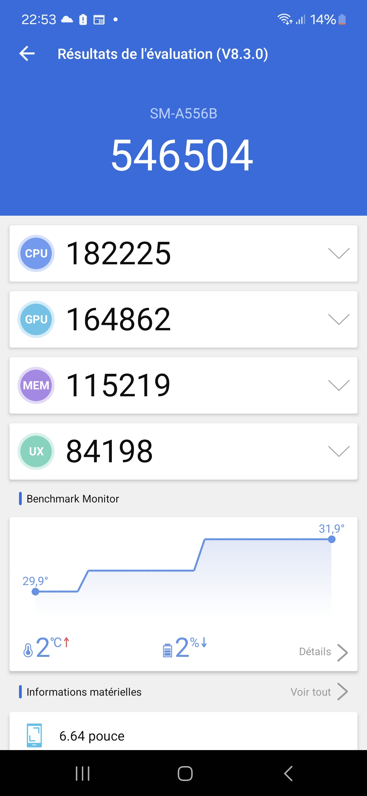367x796 pixels.
Task: Expand the MEM score 115219 details
Action: coord(339,385)
